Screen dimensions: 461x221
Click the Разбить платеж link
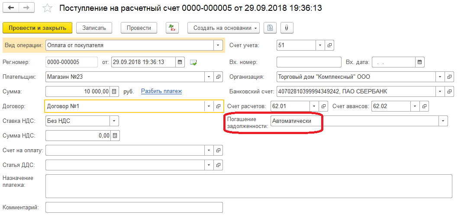(161, 91)
